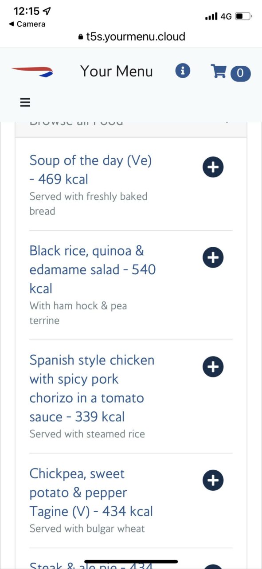Return to Camera app via back link
The width and height of the screenshot is (262, 569).
[27, 24]
